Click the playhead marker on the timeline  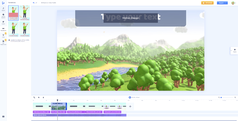click(x=57, y=100)
